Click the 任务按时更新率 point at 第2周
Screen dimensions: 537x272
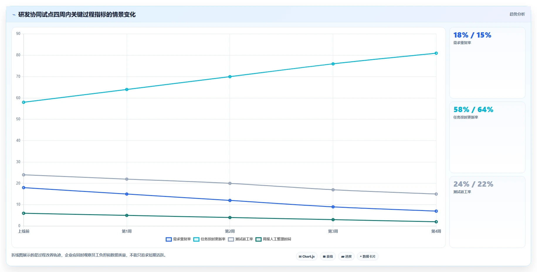coord(230,77)
